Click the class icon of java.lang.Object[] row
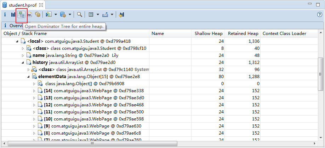The height and width of the screenshot is (148, 325). (x=40, y=84)
